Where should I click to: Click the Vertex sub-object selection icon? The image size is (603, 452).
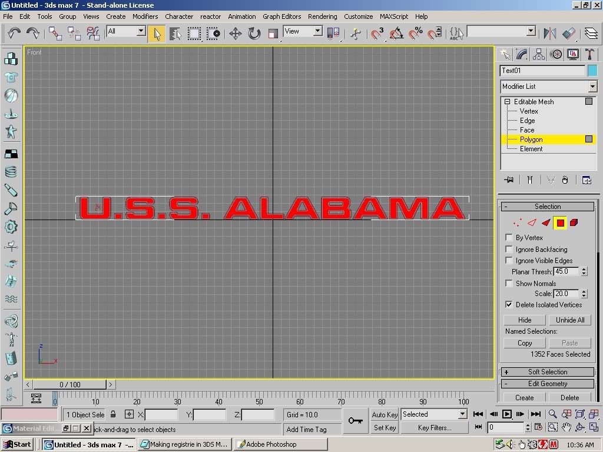tap(517, 222)
